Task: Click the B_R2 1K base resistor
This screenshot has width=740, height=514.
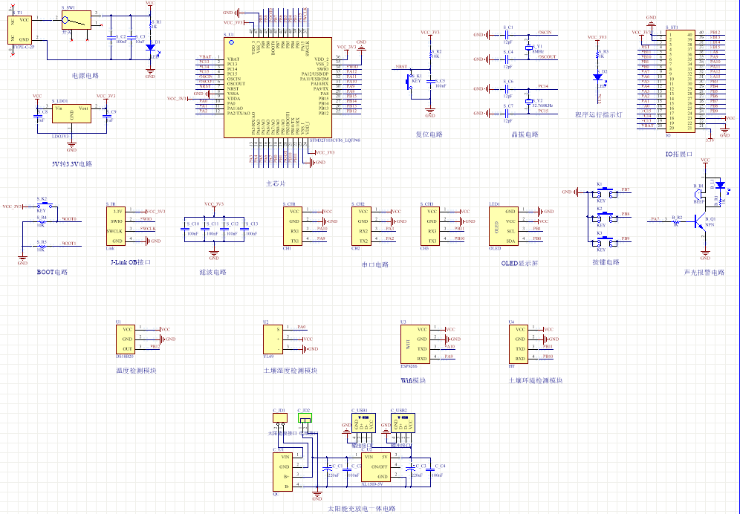Action: click(x=676, y=221)
